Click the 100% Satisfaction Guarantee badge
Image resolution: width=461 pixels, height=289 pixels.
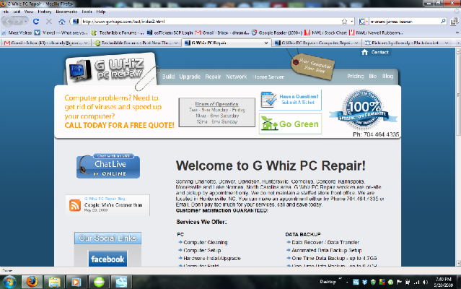click(x=364, y=110)
